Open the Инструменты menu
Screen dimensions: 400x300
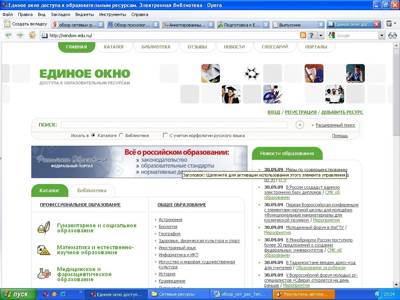[113, 14]
